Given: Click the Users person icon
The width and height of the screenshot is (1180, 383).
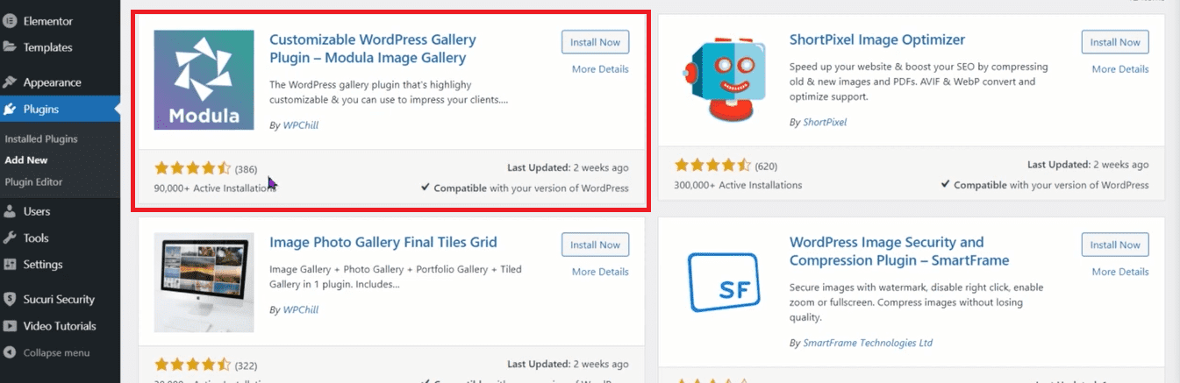Looking at the screenshot, I should pos(10,211).
